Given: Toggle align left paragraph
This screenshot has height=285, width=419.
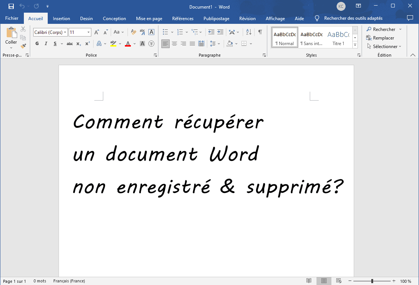Looking at the screenshot, I should 166,44.
